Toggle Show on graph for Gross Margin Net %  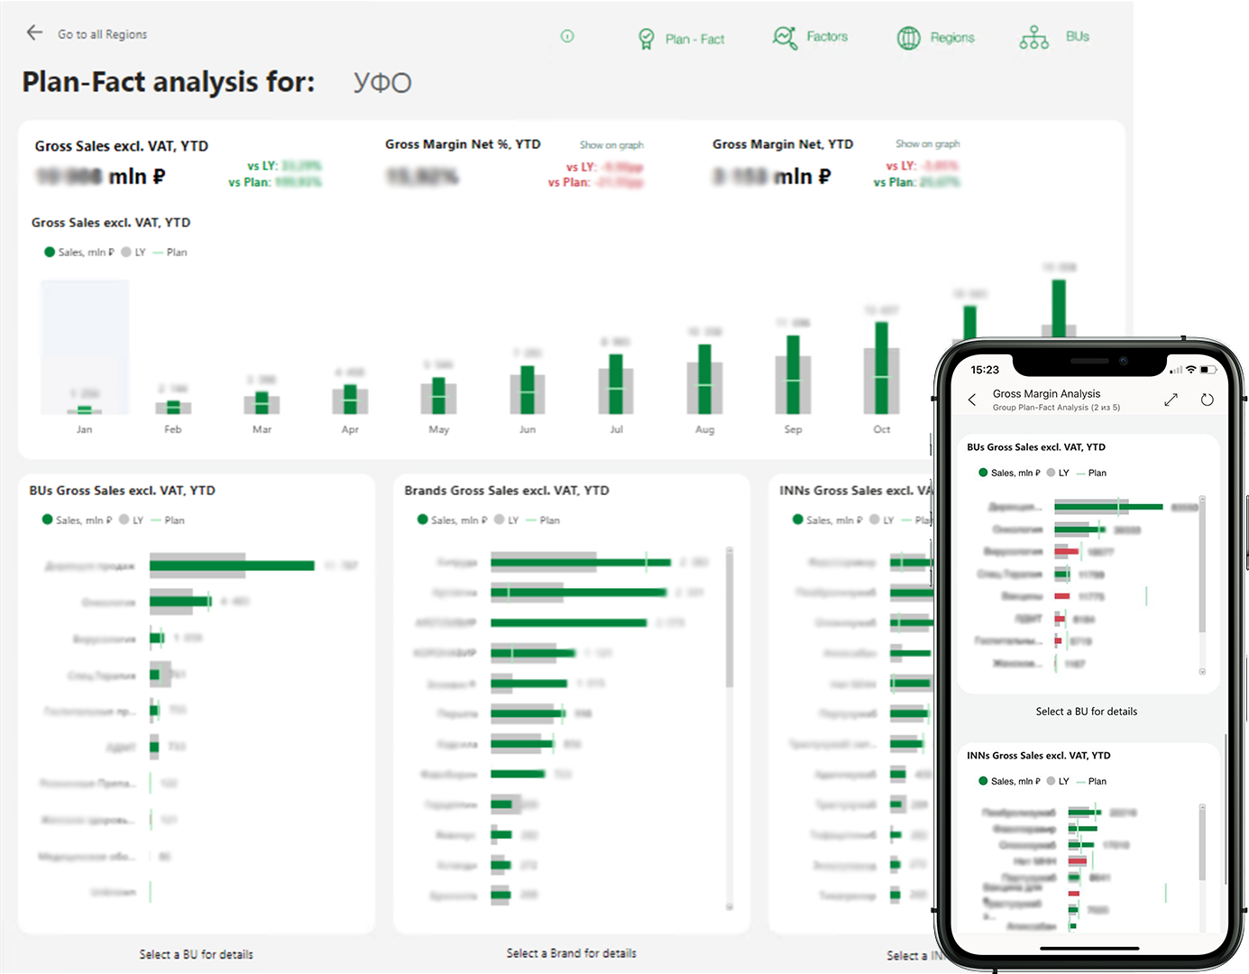point(611,145)
